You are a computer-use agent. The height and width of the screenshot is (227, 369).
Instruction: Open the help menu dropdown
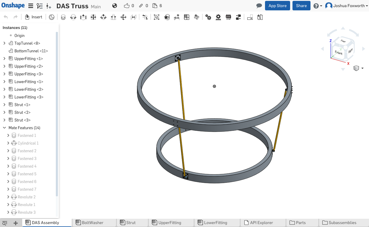pos(318,6)
